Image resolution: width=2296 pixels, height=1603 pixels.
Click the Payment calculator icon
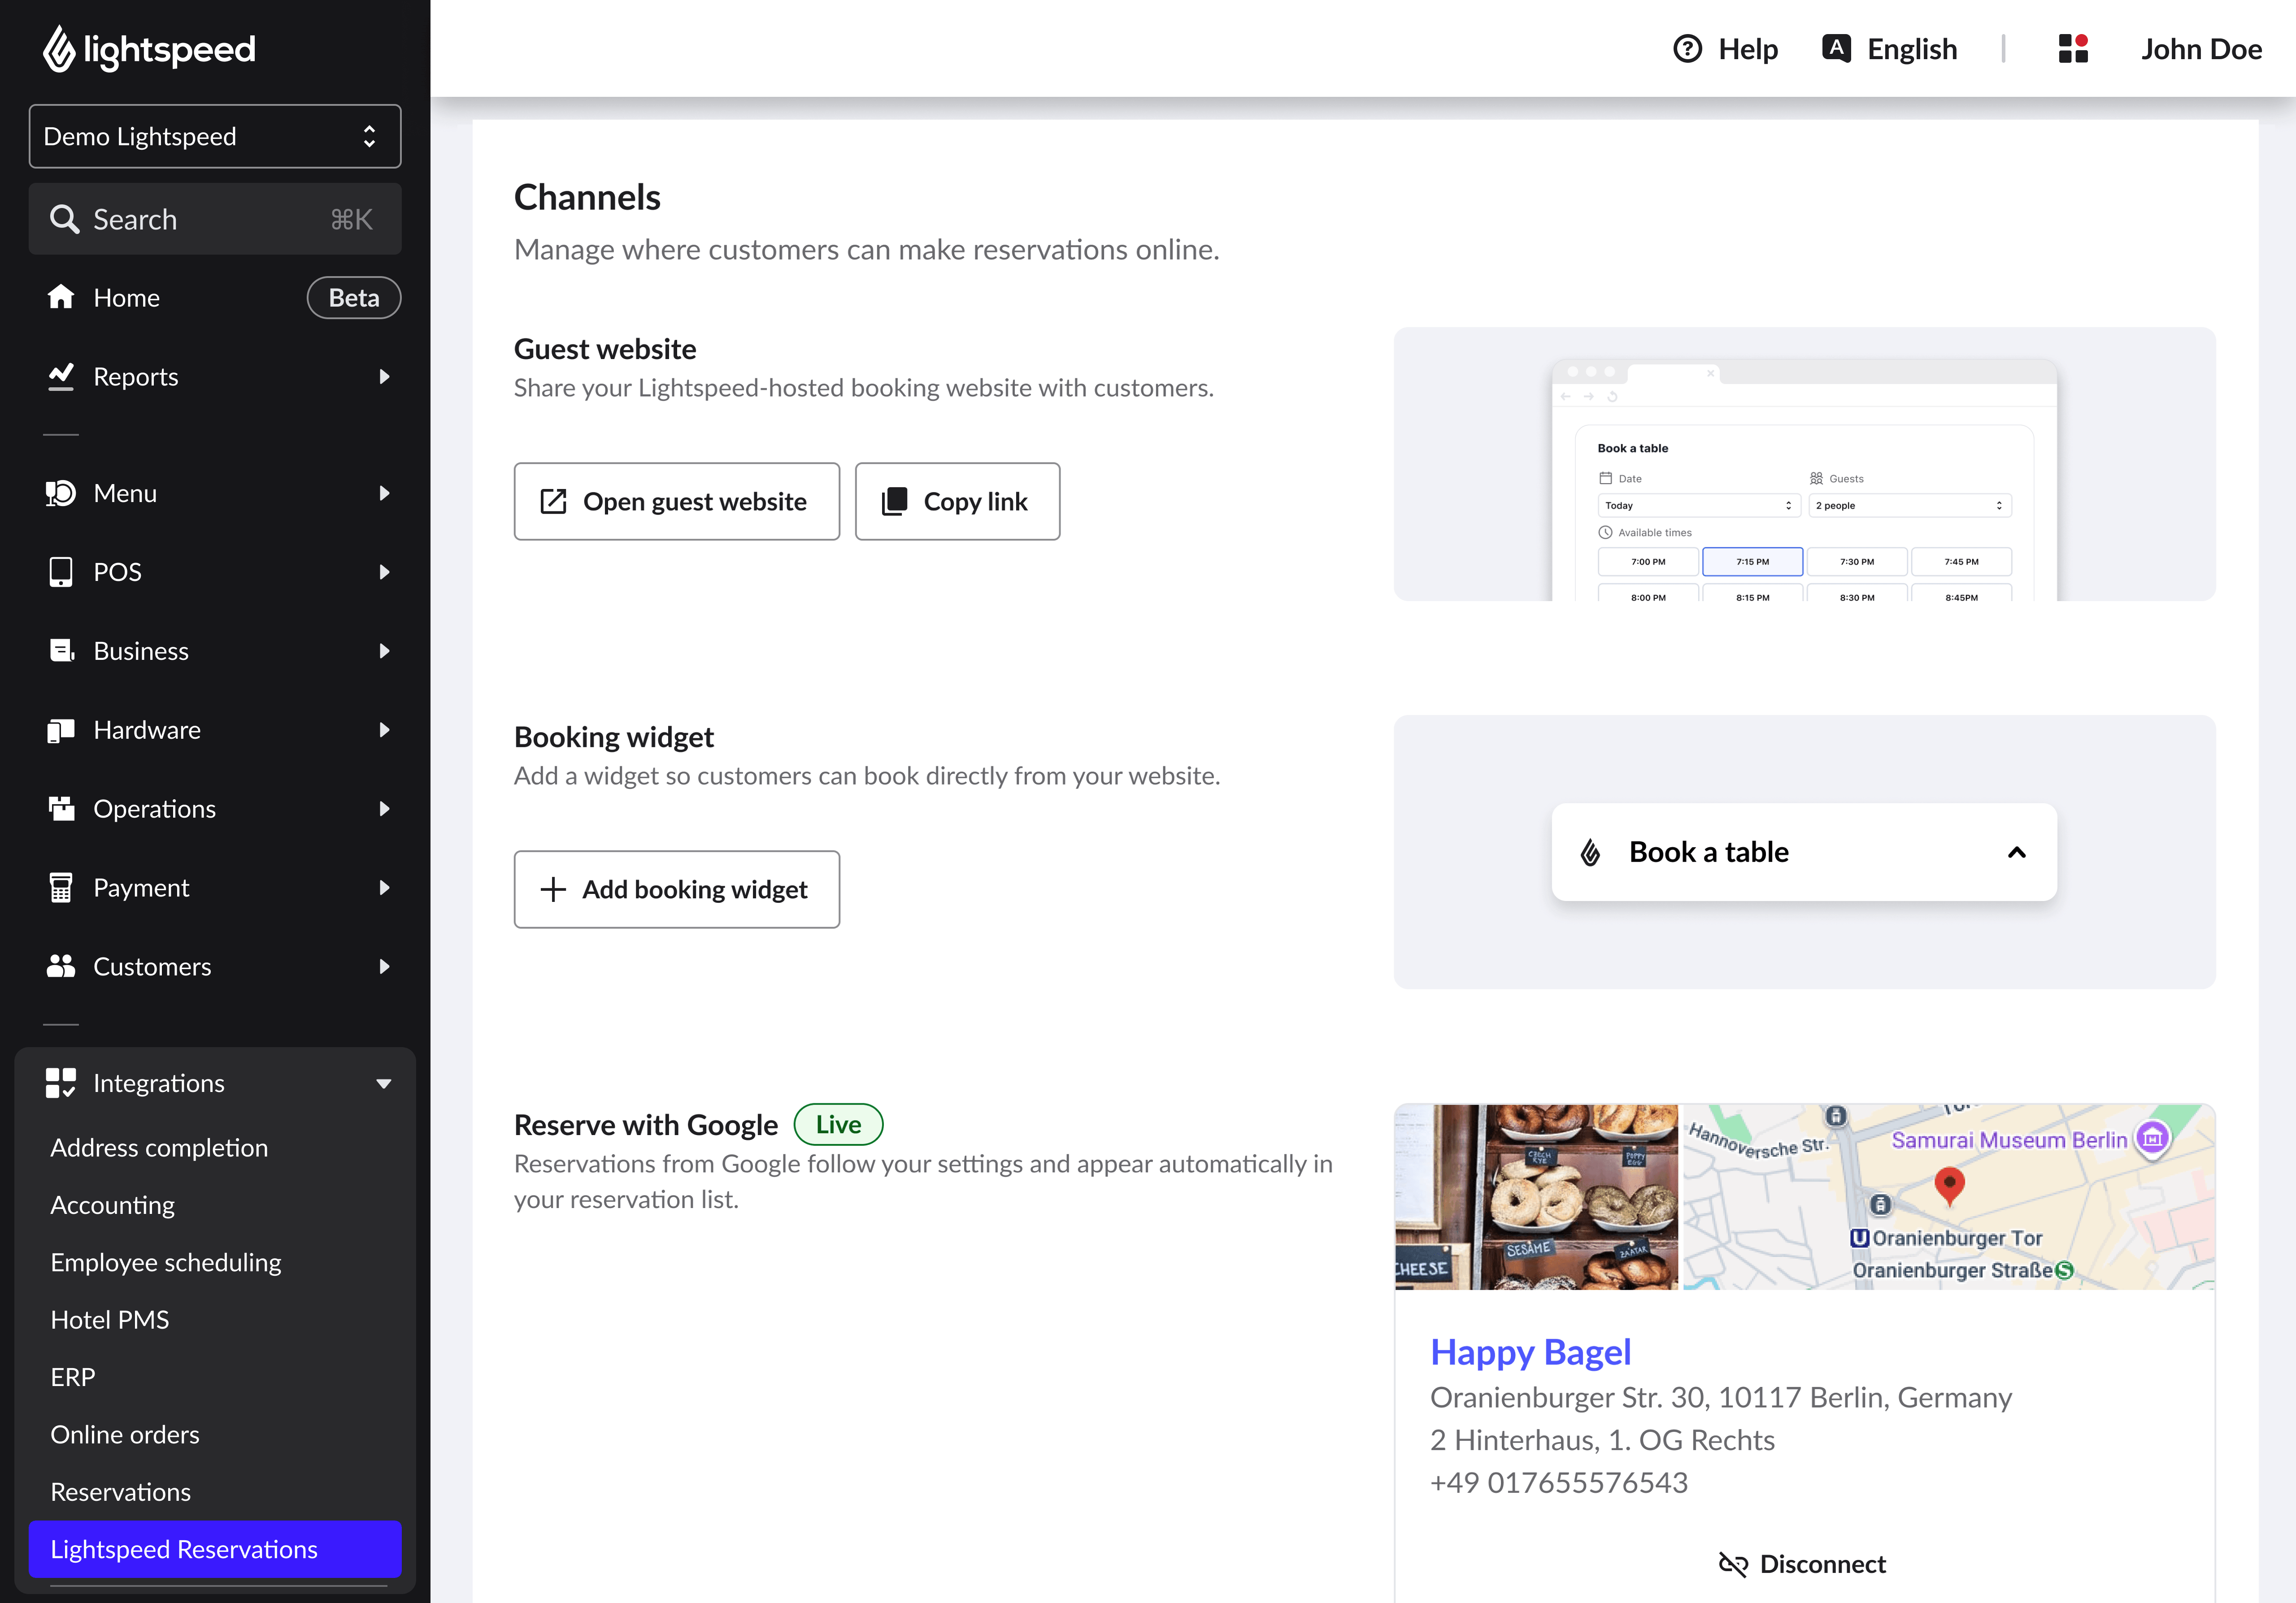(x=61, y=887)
